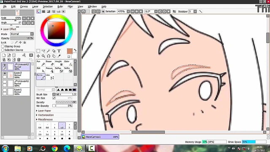
Task: Toggle Selection visibility eye in toolbar
Action: click(103, 11)
